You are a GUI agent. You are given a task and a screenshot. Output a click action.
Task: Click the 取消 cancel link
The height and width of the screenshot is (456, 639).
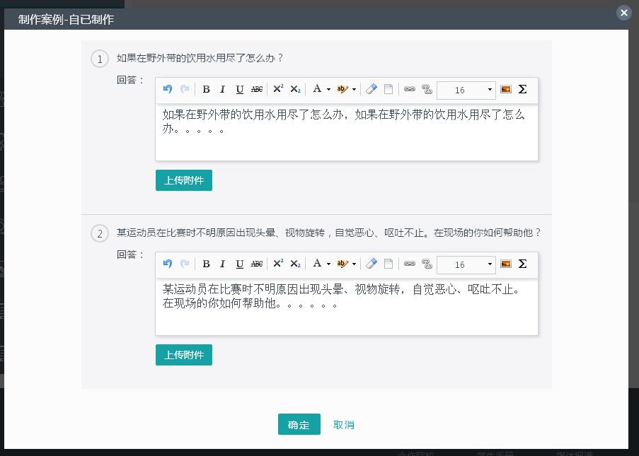pos(344,425)
